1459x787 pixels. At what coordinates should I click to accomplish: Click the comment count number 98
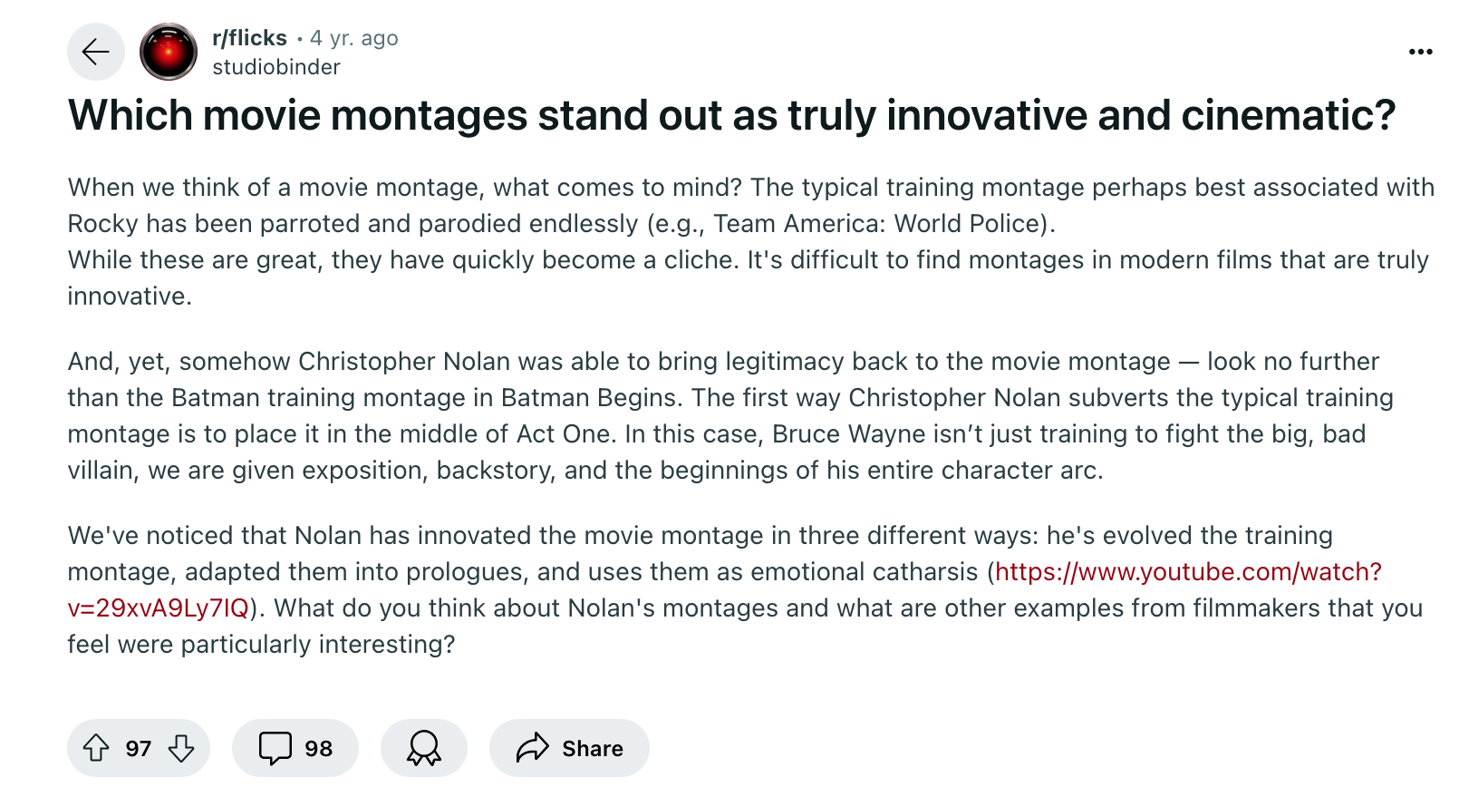coord(318,749)
